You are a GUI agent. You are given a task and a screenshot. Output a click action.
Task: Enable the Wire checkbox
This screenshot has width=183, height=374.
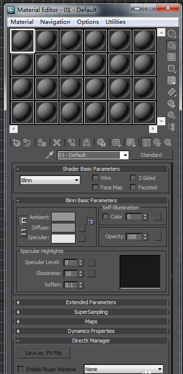(x=95, y=178)
